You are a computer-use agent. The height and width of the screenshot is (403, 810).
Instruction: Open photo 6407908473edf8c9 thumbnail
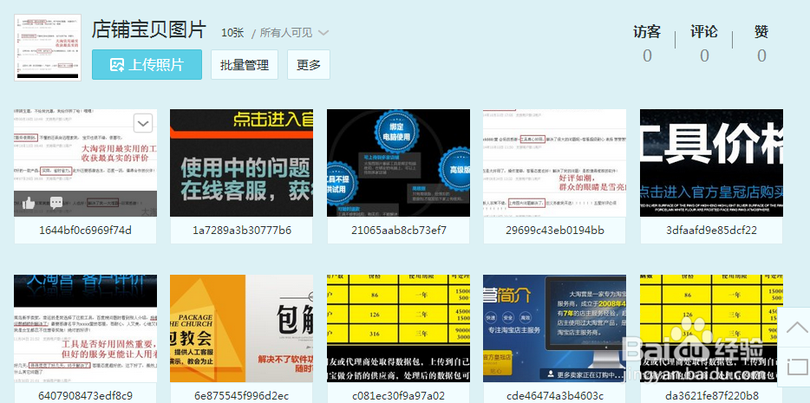click(x=85, y=328)
